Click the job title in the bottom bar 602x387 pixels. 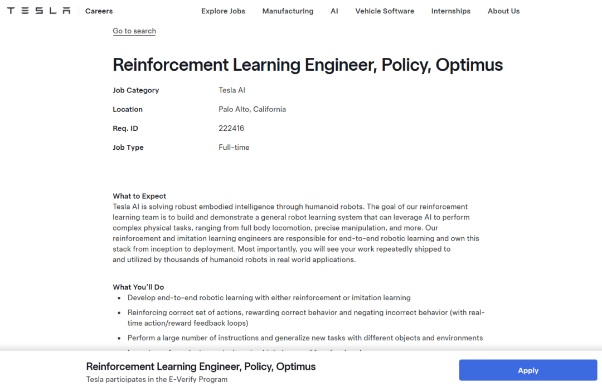coord(201,366)
